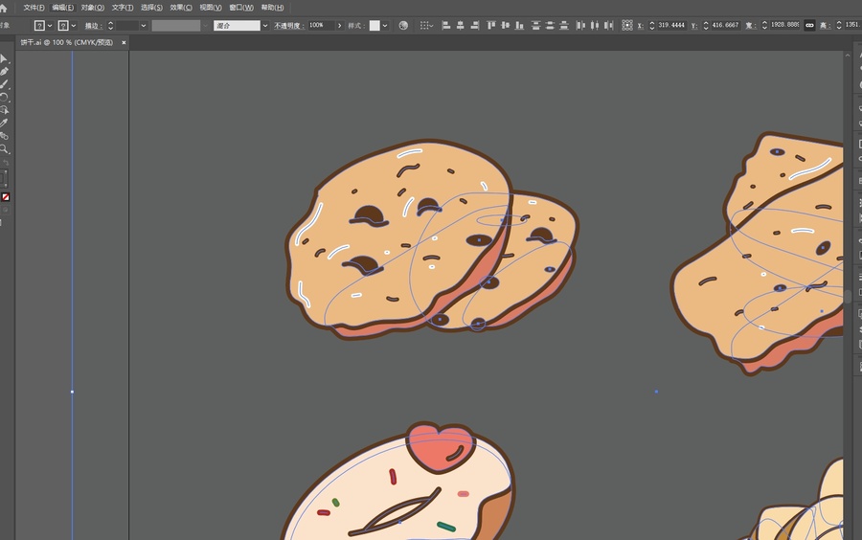Click the stroke color question-mark swatch

63,25
